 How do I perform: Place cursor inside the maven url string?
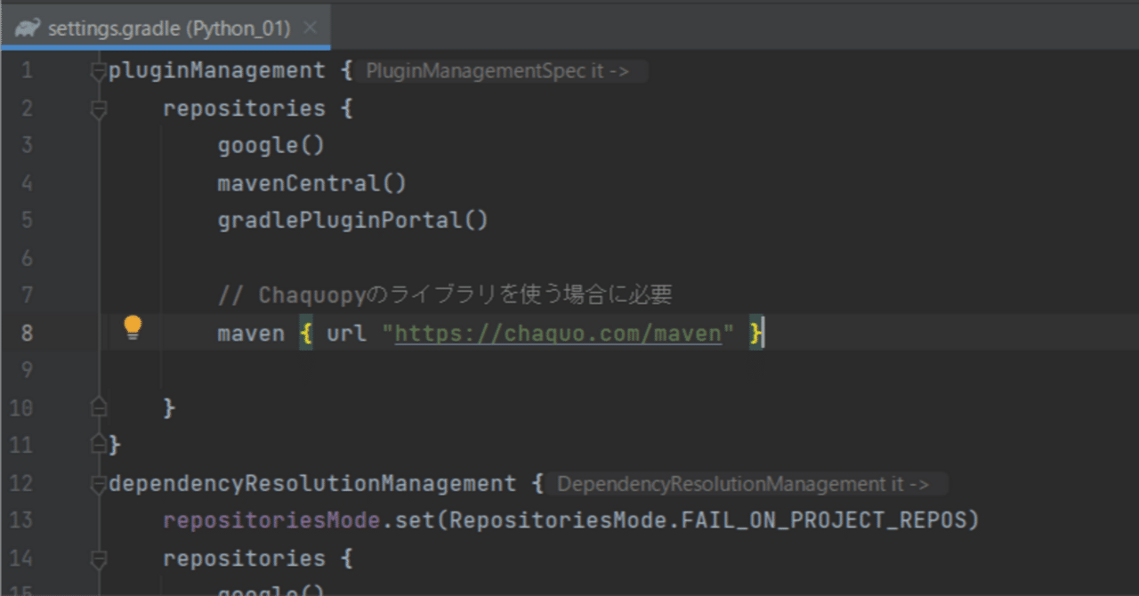(623, 333)
